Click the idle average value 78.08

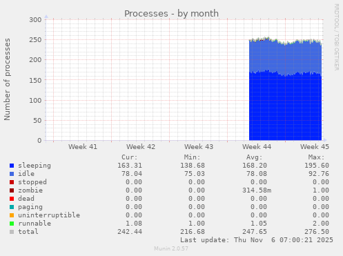[x=257, y=174]
